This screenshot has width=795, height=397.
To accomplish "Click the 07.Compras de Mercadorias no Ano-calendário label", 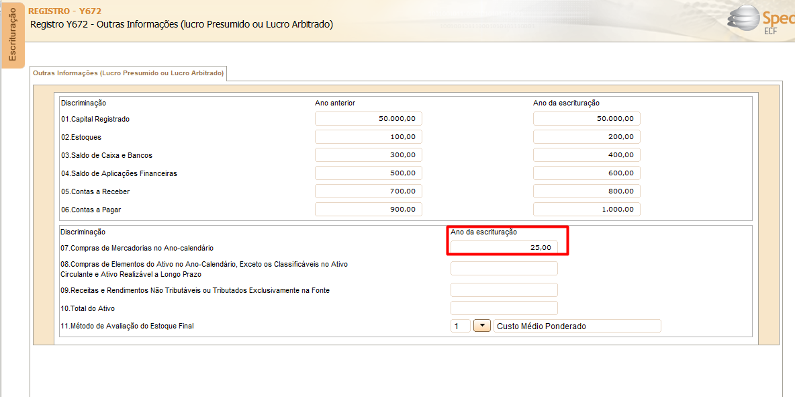I will [138, 249].
